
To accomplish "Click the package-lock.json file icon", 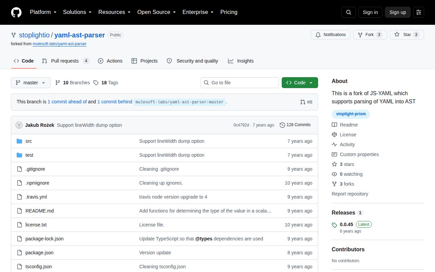I will (x=19, y=239).
